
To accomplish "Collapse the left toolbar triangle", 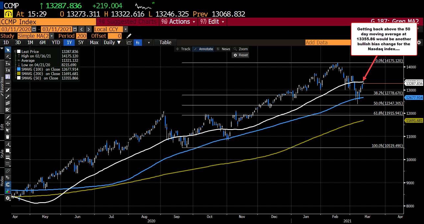I will [x=2, y=48].
